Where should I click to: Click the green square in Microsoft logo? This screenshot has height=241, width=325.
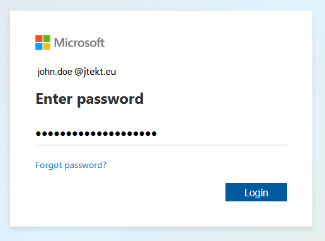pyautogui.click(x=47, y=38)
